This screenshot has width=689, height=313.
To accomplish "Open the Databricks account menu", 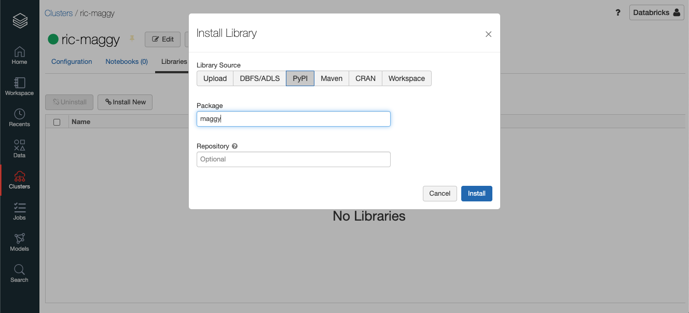I will pyautogui.click(x=656, y=12).
